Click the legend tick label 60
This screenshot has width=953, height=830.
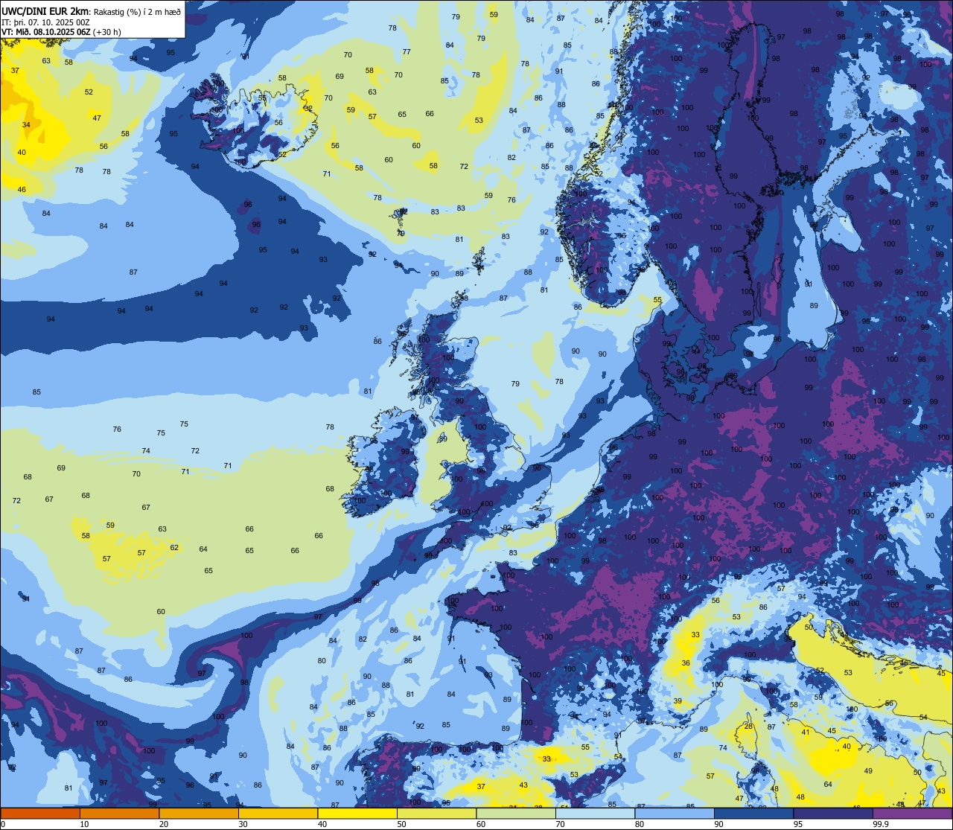[x=481, y=824]
